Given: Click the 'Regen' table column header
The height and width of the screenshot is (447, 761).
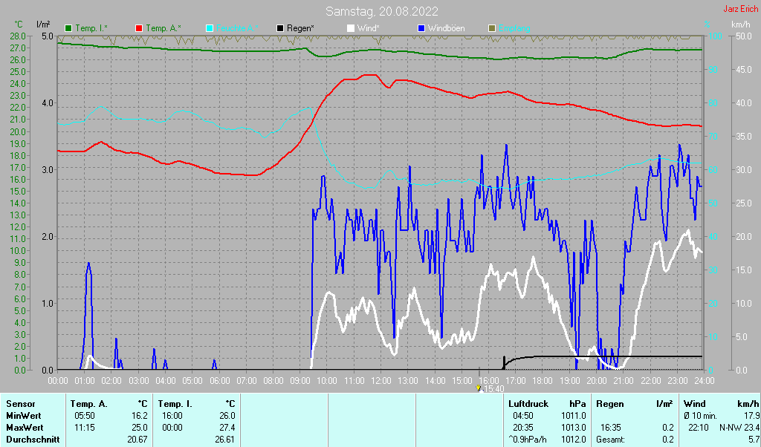Looking at the screenshot, I should click(x=610, y=404).
